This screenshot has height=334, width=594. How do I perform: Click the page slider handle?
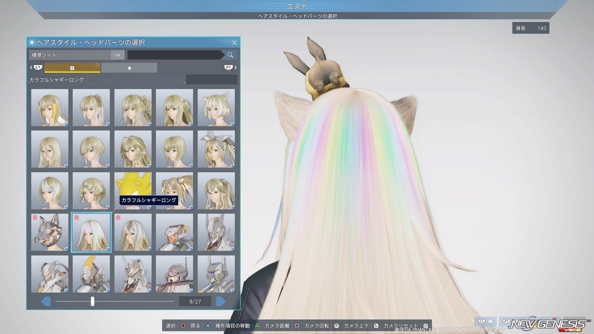point(93,301)
